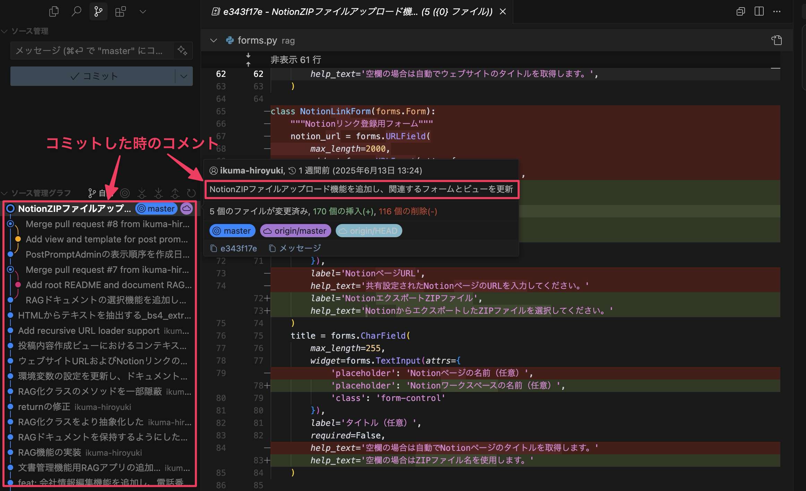Split the editor to the right

(759, 11)
